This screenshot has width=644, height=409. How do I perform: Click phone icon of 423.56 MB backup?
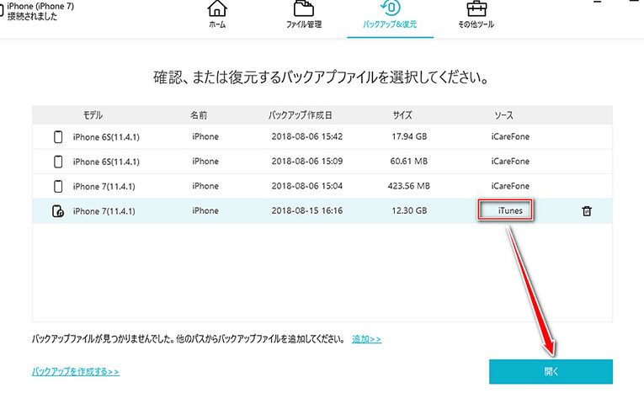tap(58, 186)
